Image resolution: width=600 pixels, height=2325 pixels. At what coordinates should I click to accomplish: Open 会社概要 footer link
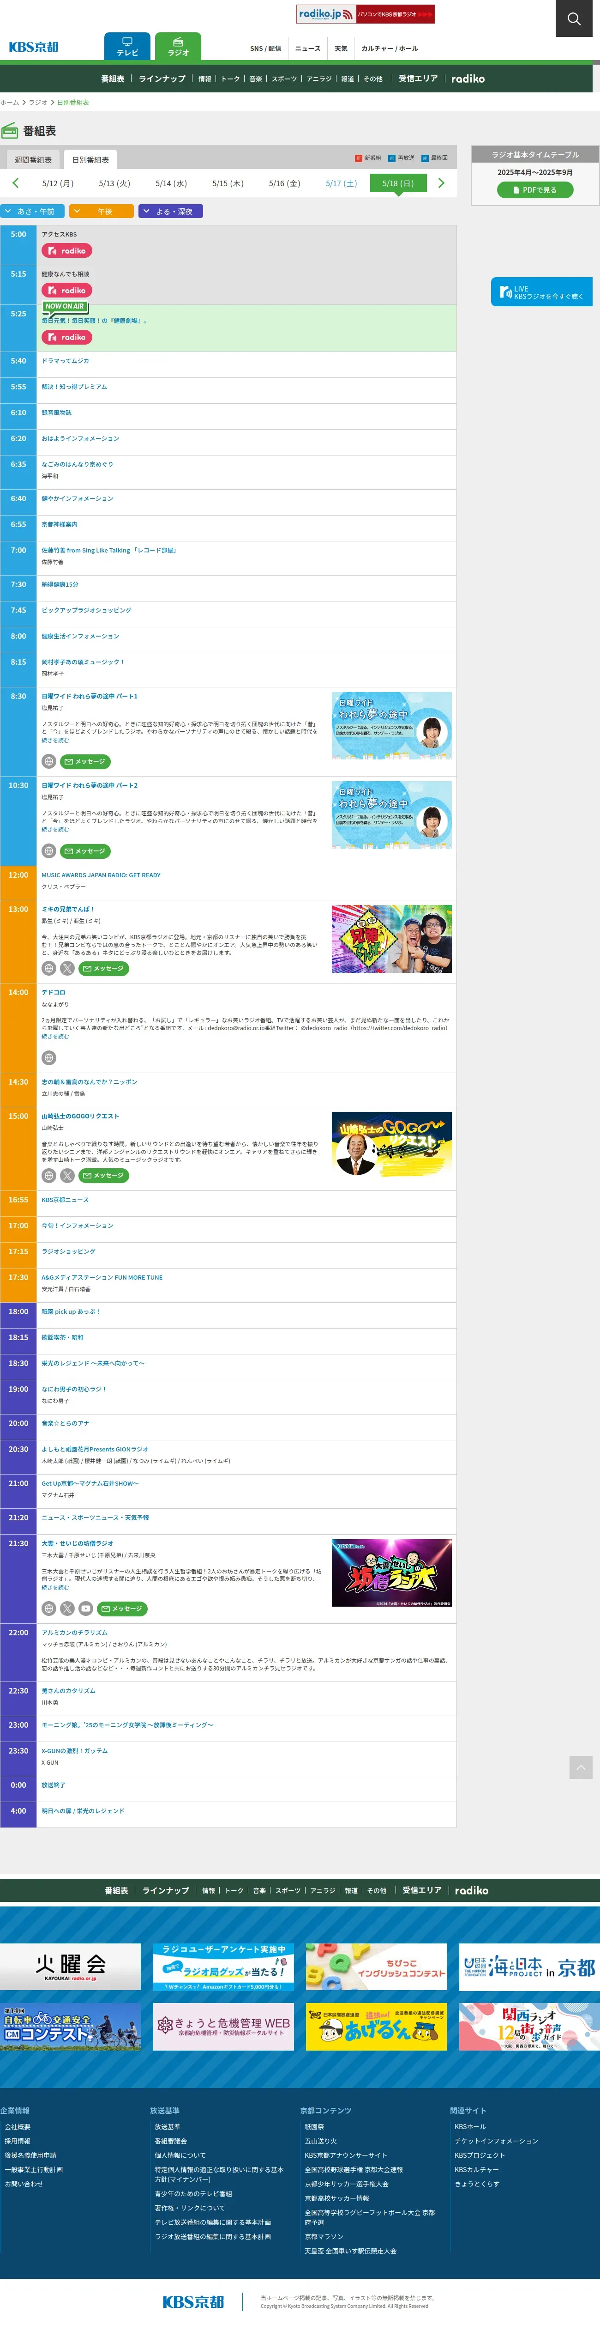(17, 2126)
